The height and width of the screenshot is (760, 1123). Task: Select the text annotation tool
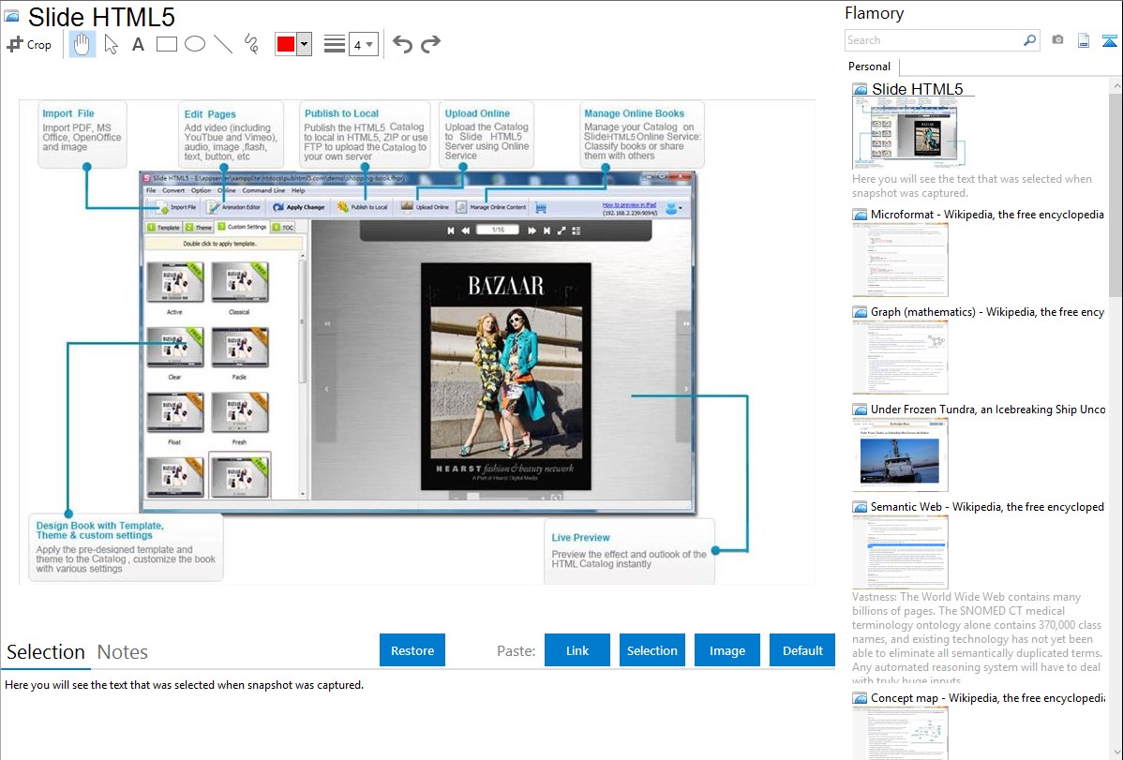point(138,44)
